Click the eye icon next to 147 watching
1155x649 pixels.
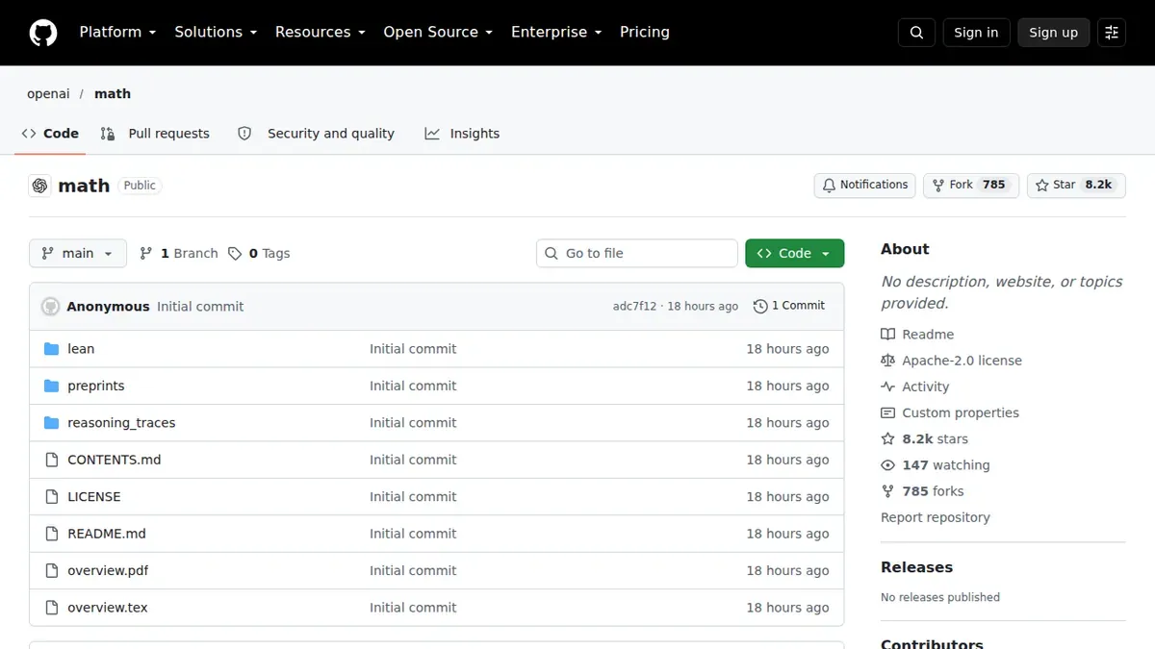click(887, 465)
